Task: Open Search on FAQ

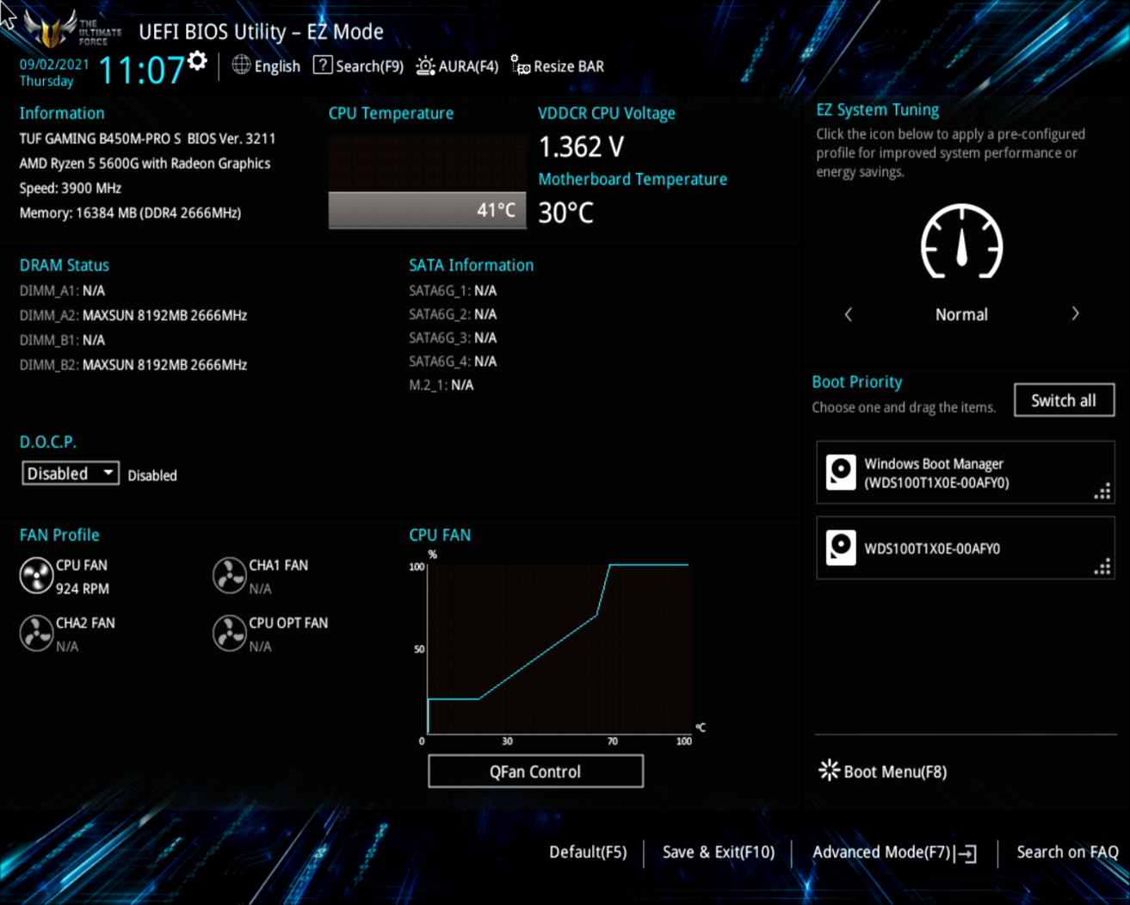Action: (x=1067, y=852)
